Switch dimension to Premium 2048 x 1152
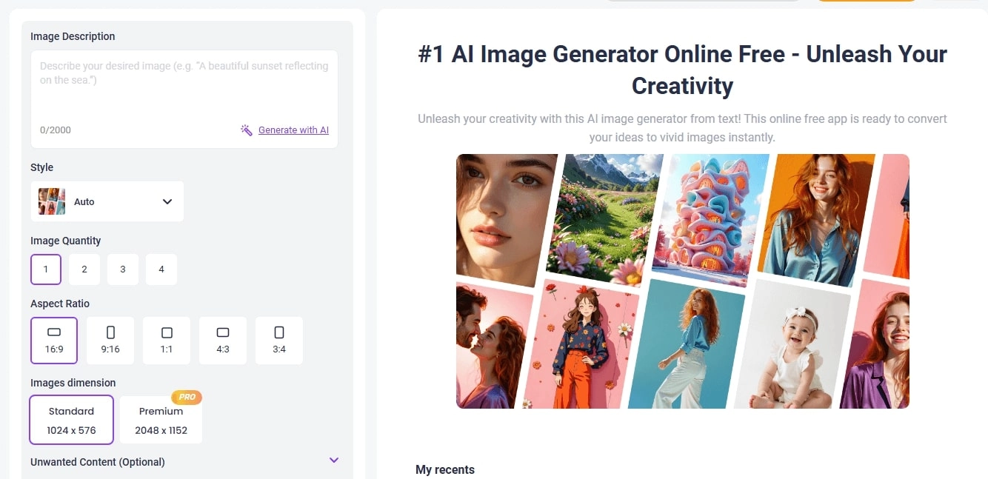988x479 pixels. point(160,418)
